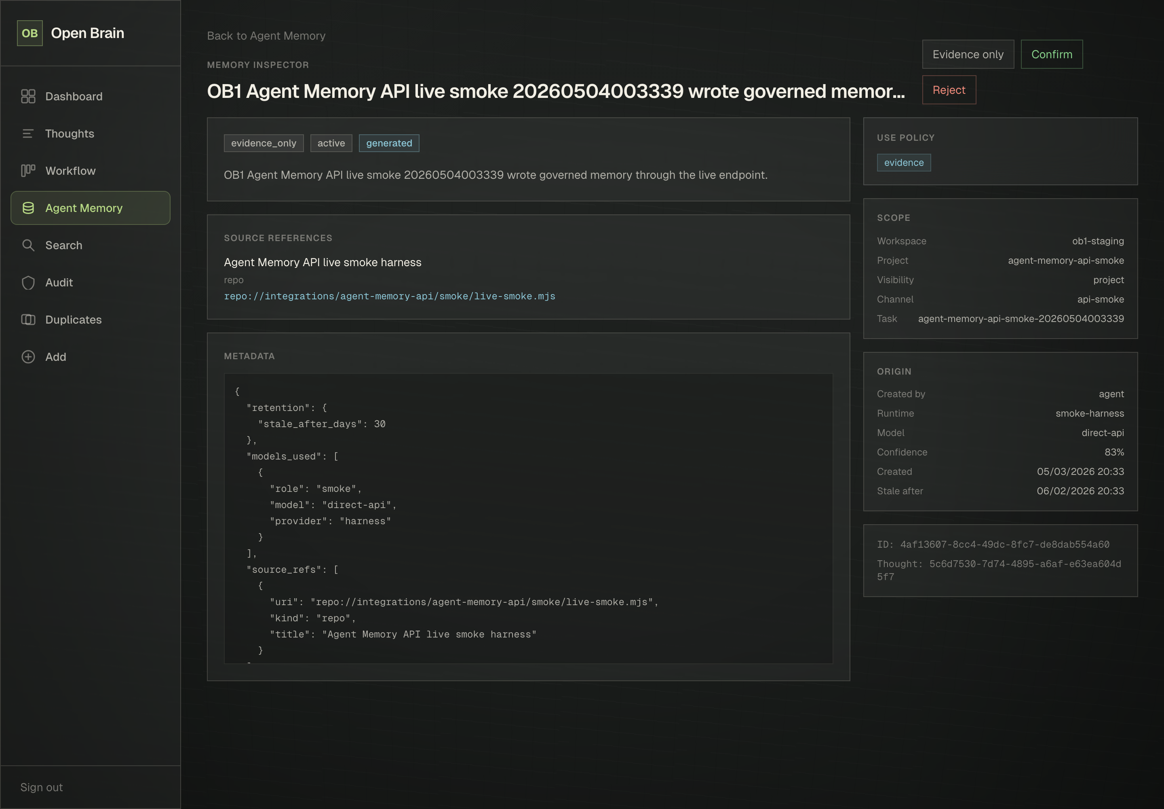Click the api-smoke channel value
Image resolution: width=1164 pixels, height=809 pixels.
click(1100, 300)
